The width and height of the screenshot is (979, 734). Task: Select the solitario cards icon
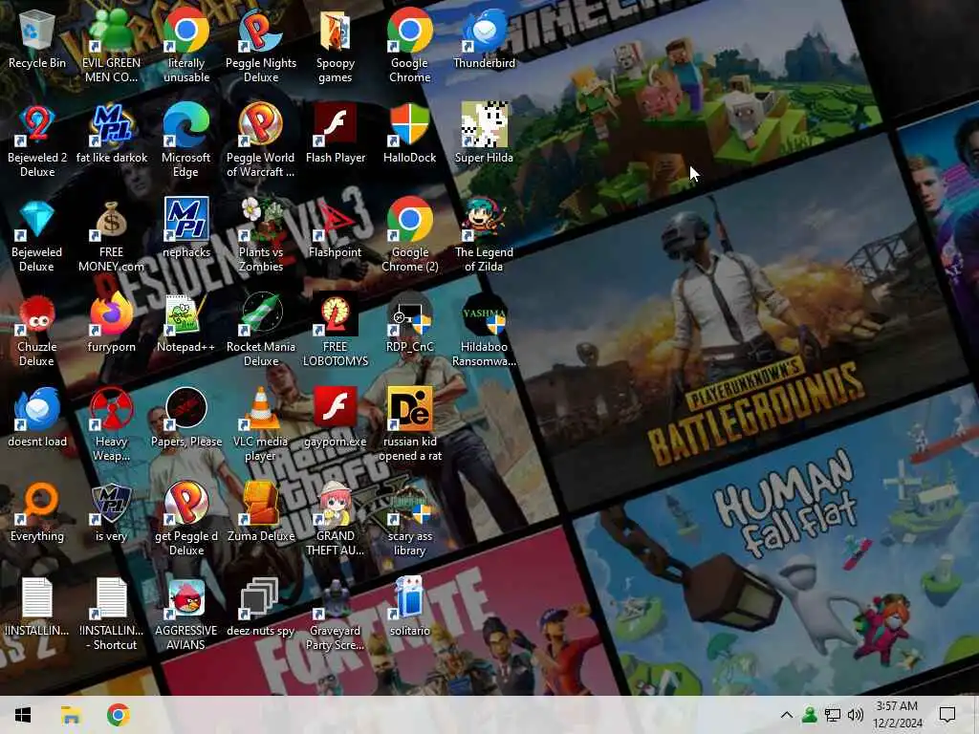[409, 599]
